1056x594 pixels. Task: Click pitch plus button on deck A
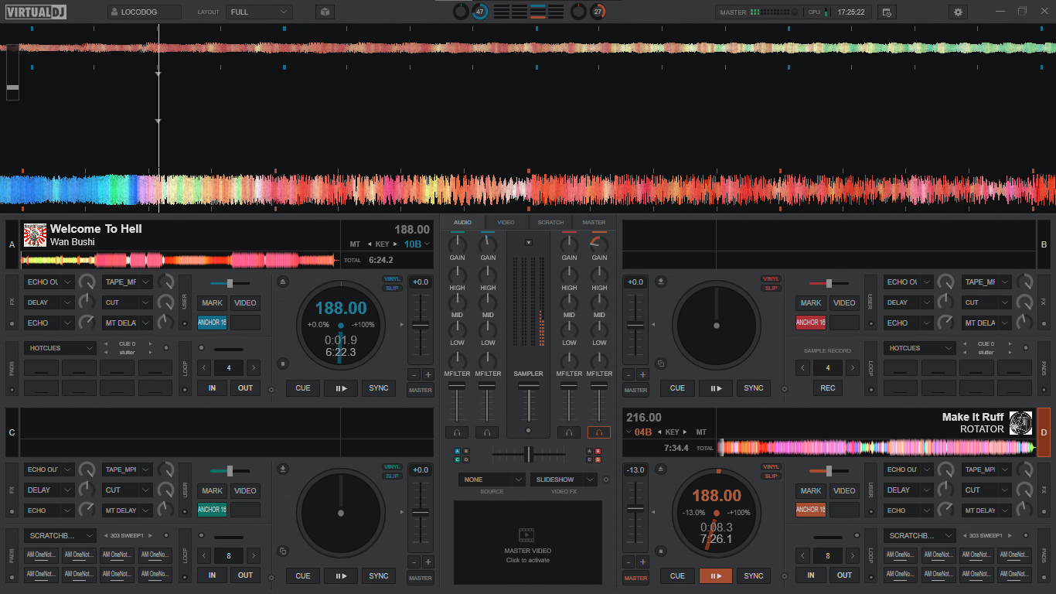(428, 374)
